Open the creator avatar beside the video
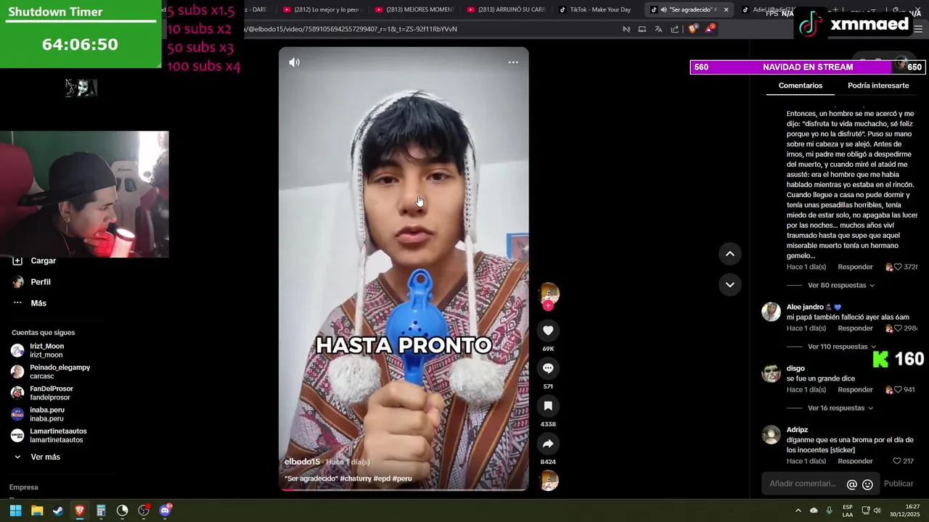Image resolution: width=929 pixels, height=522 pixels. (x=549, y=293)
